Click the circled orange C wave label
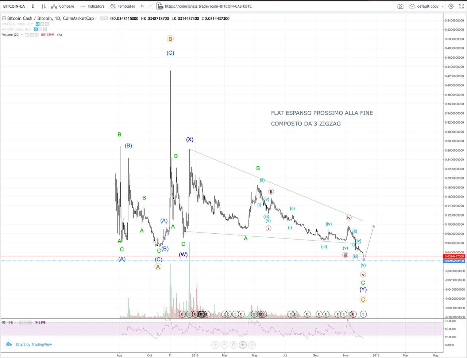Viewport: 467px width, 358px height. (363, 299)
